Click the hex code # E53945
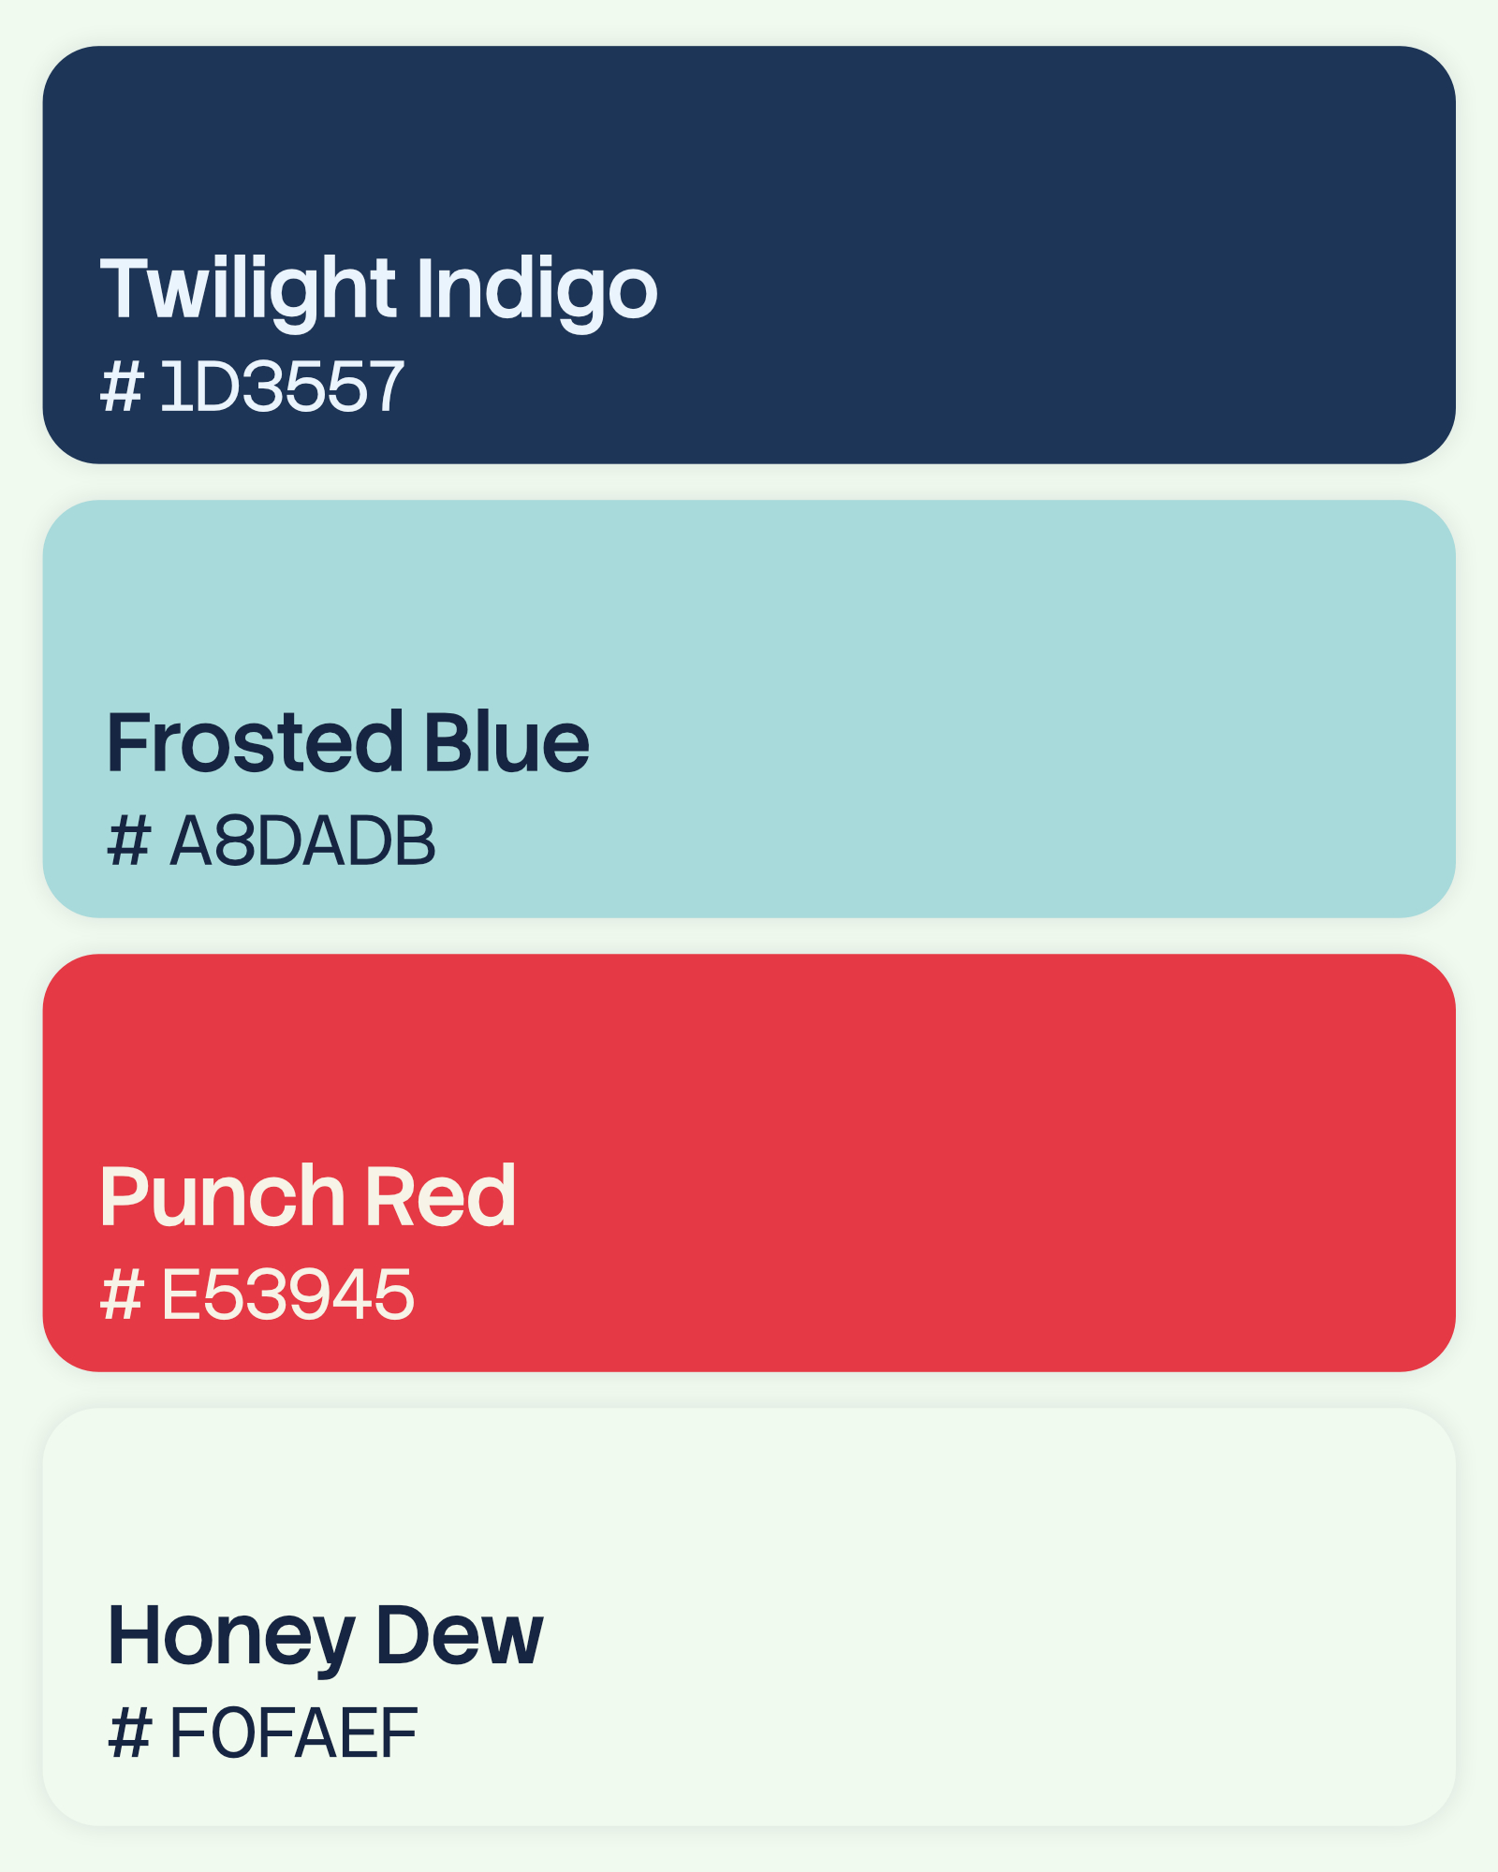 tap(257, 1294)
